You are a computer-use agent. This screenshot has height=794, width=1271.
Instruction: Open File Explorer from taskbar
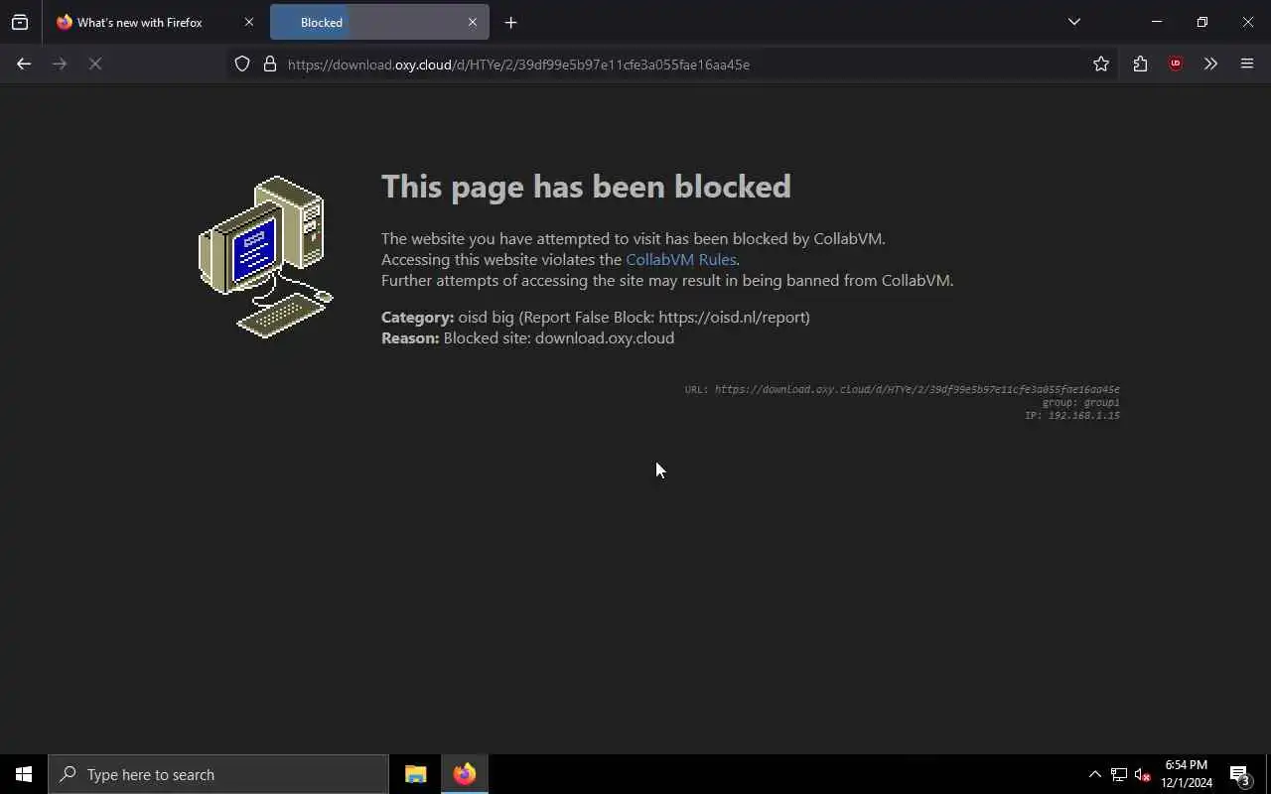point(416,774)
